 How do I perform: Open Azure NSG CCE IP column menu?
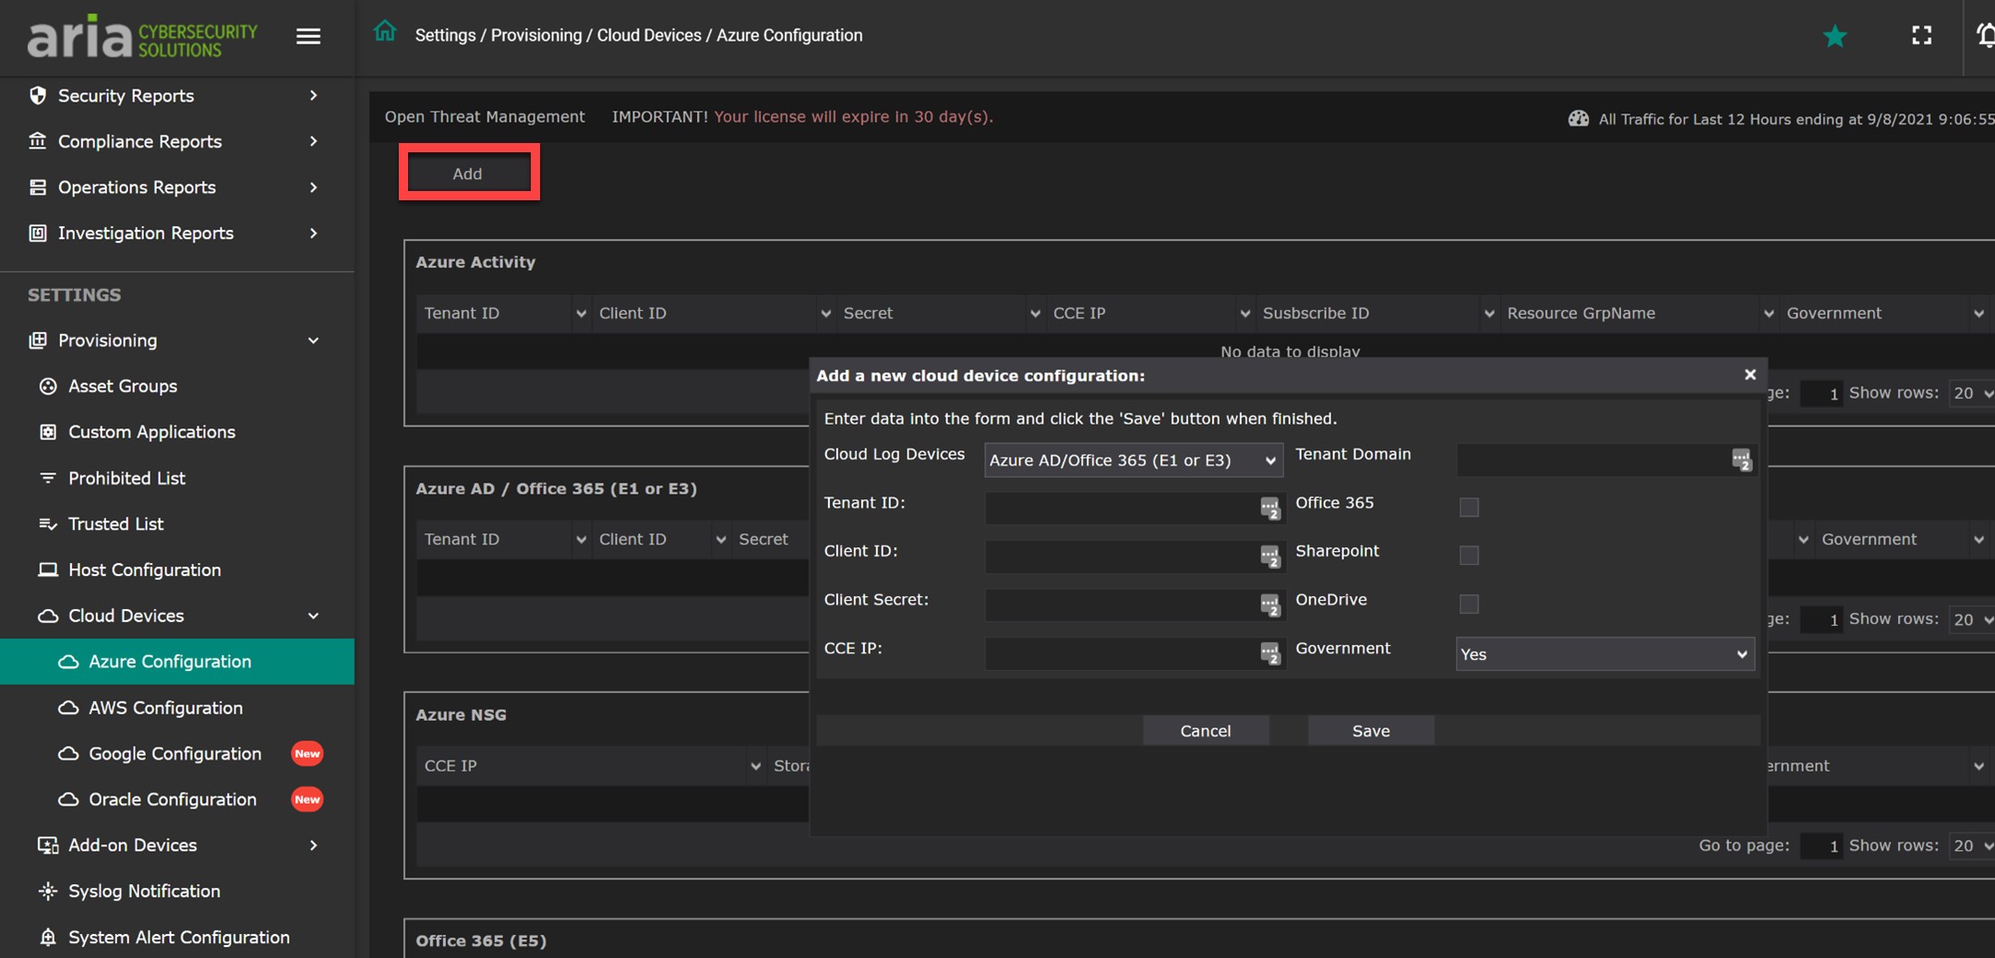tap(755, 766)
